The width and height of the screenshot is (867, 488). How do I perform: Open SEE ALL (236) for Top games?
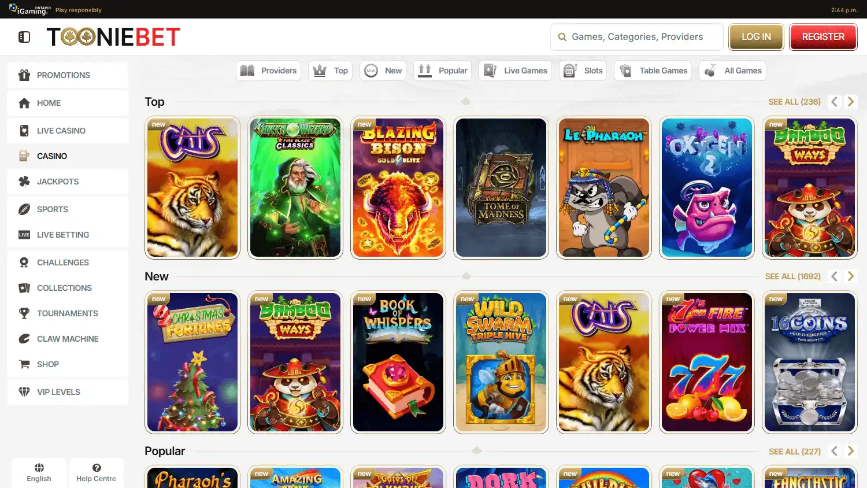click(x=794, y=102)
